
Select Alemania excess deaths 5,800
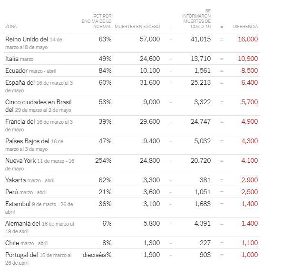click(152, 223)
